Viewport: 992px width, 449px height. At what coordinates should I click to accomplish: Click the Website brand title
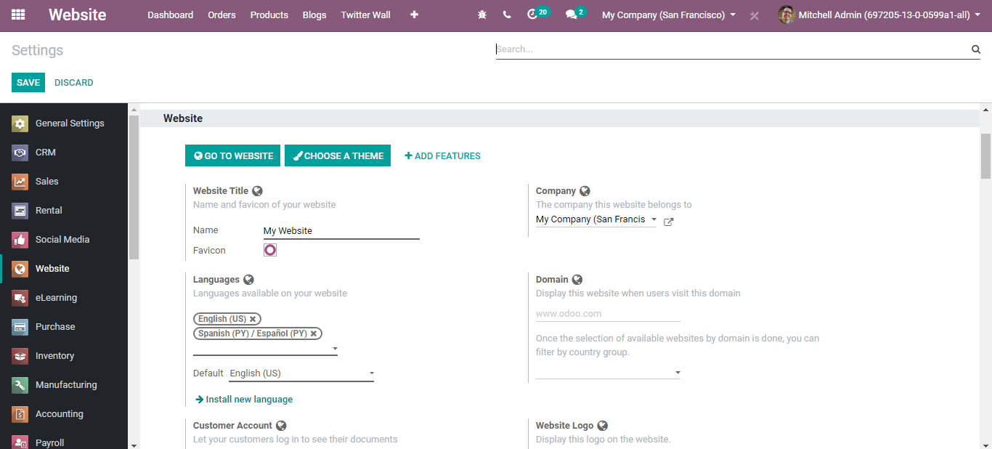[78, 15]
